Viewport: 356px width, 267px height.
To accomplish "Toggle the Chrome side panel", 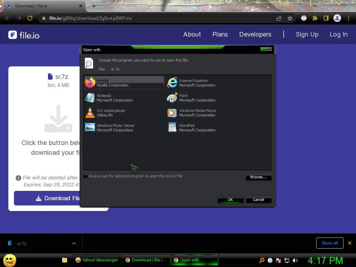I will click(x=326, y=18).
